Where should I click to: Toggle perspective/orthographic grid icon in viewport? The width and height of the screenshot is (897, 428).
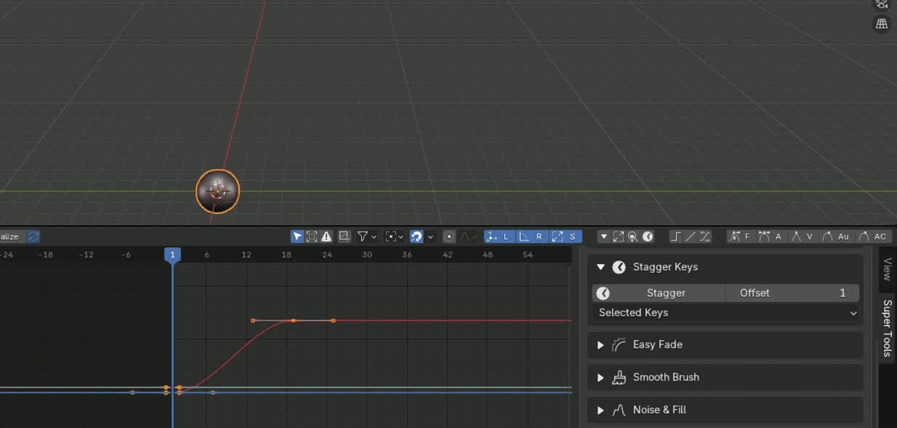(881, 24)
